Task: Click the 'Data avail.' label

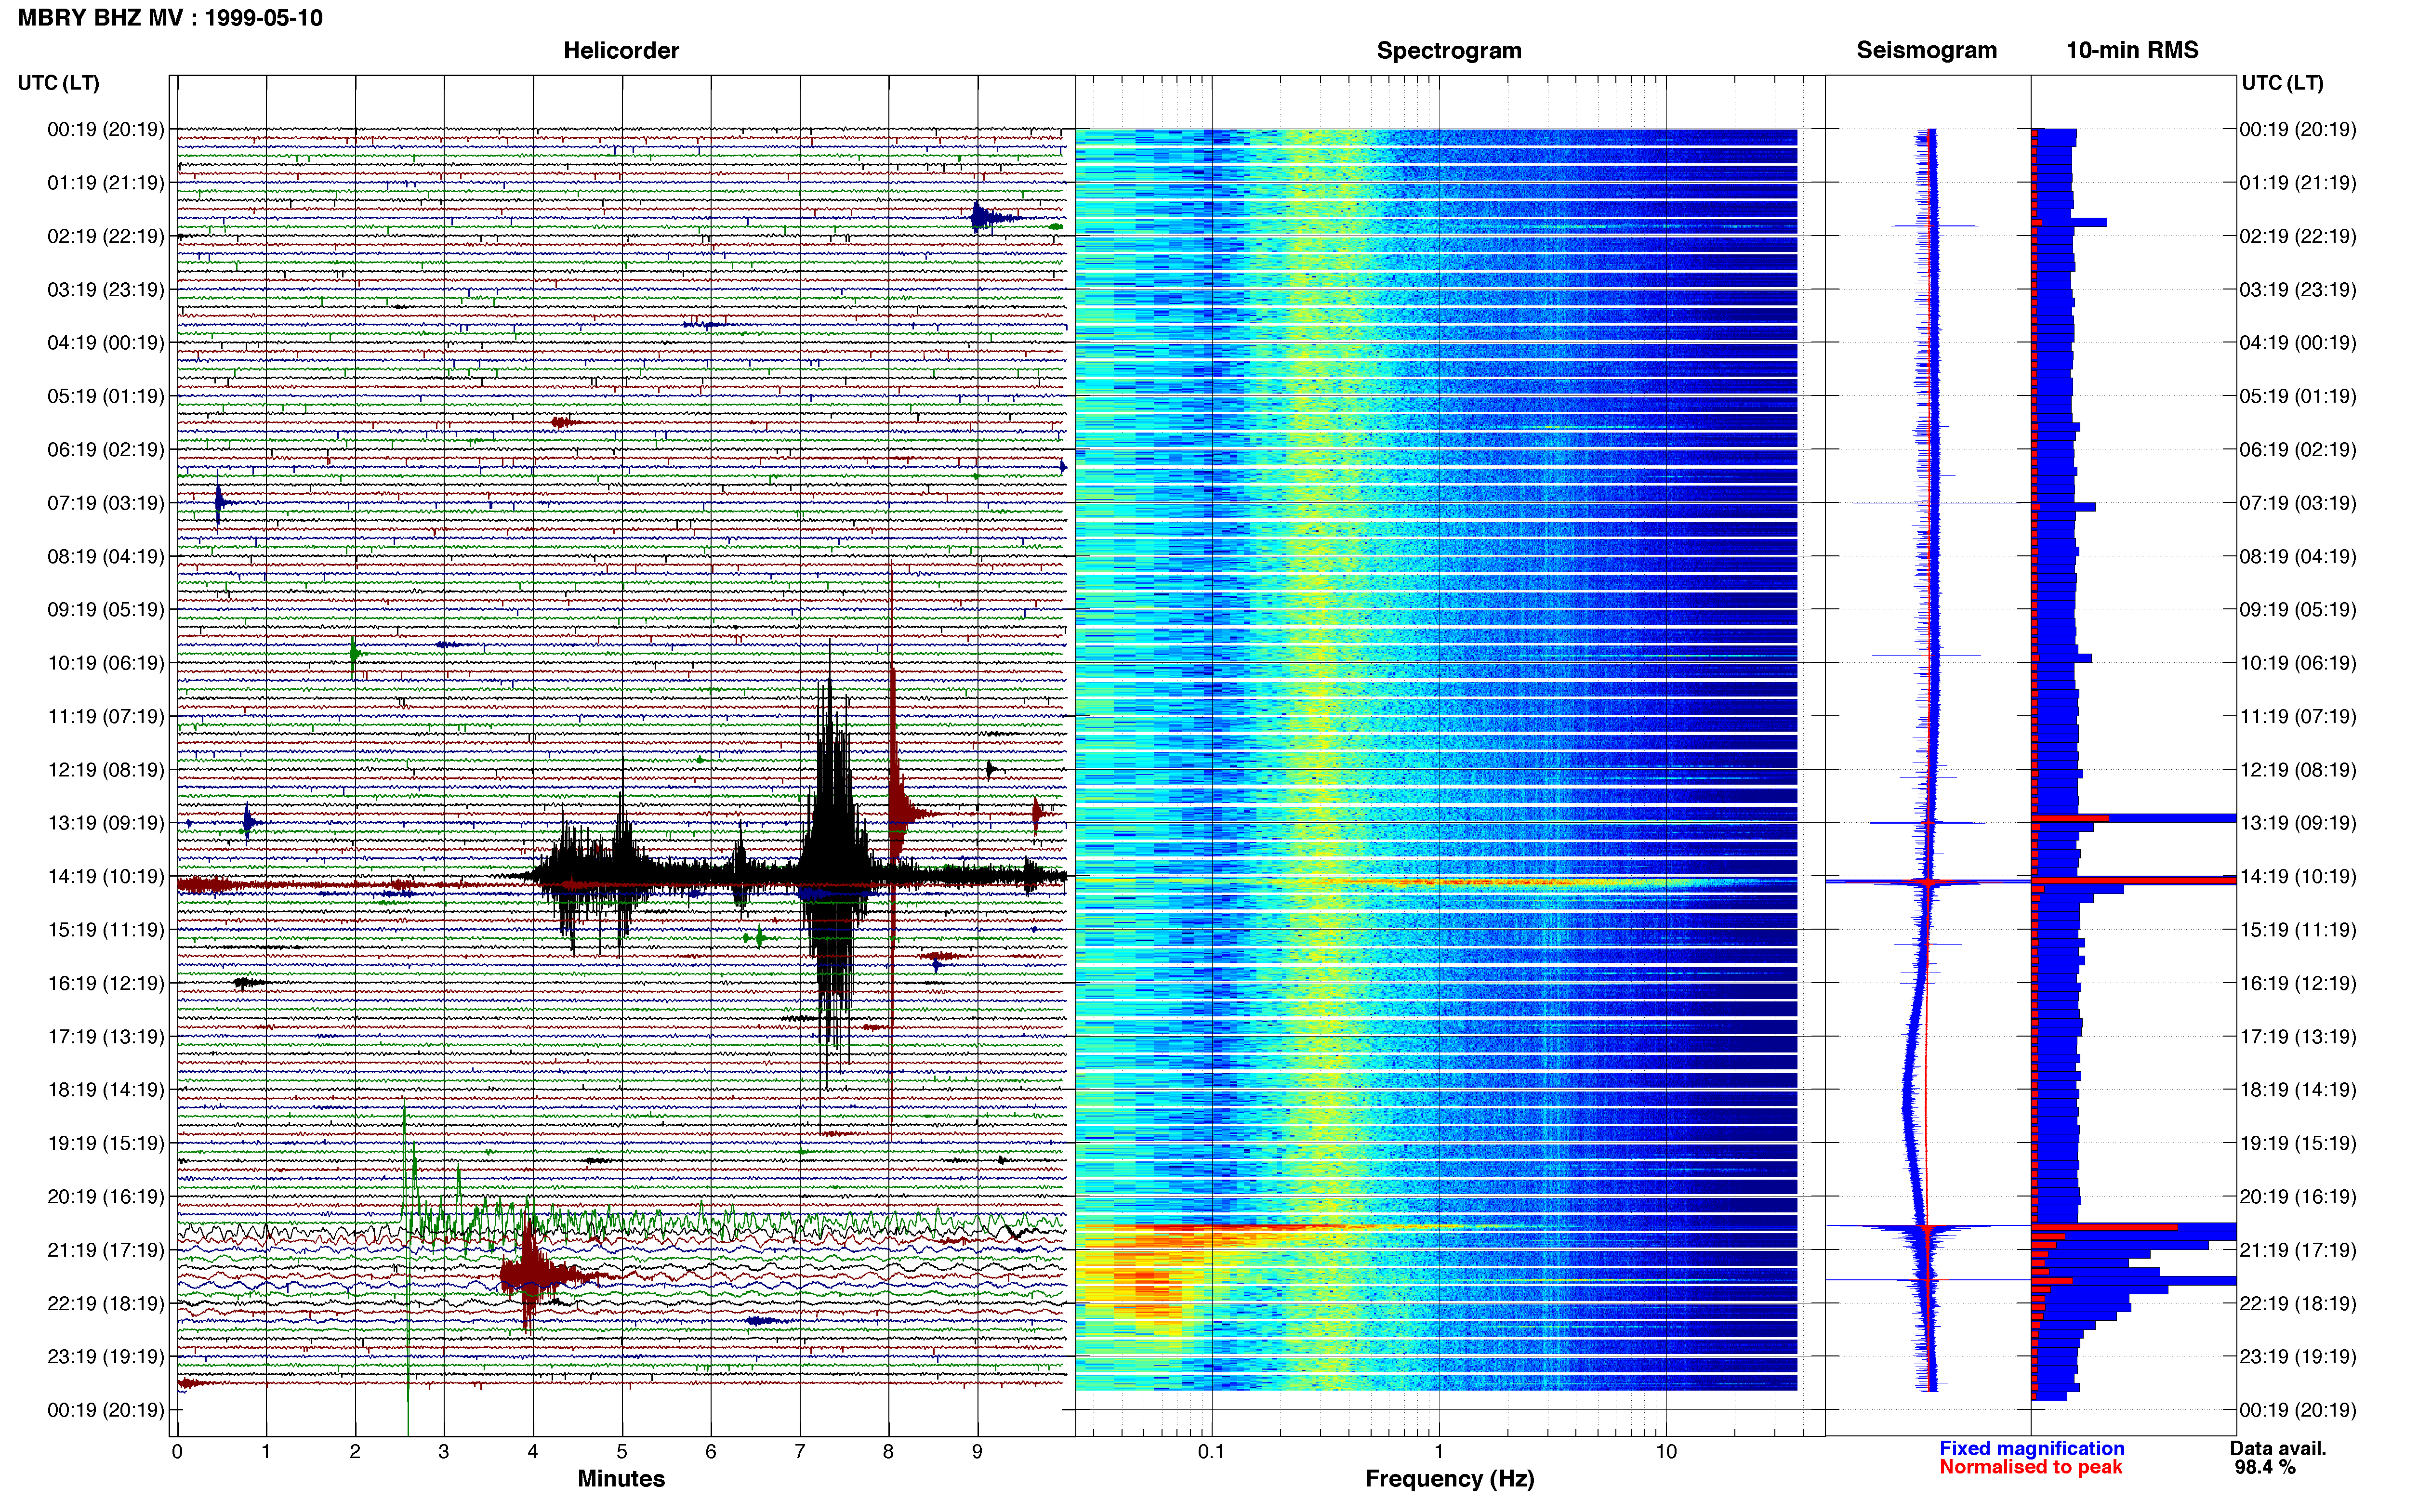Action: point(2278,1448)
